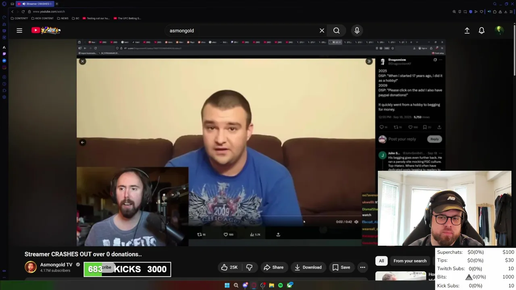Open a new browser tab
Image resolution: width=516 pixels, height=290 pixels.
pos(57,4)
